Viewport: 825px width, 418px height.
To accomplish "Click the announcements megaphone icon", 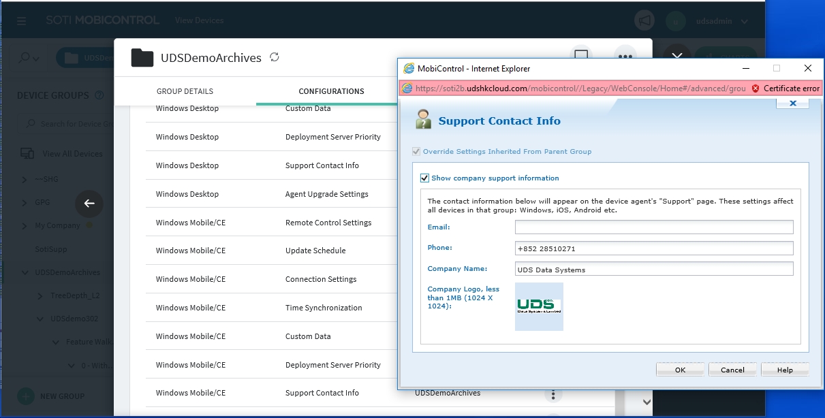I will 644,21.
